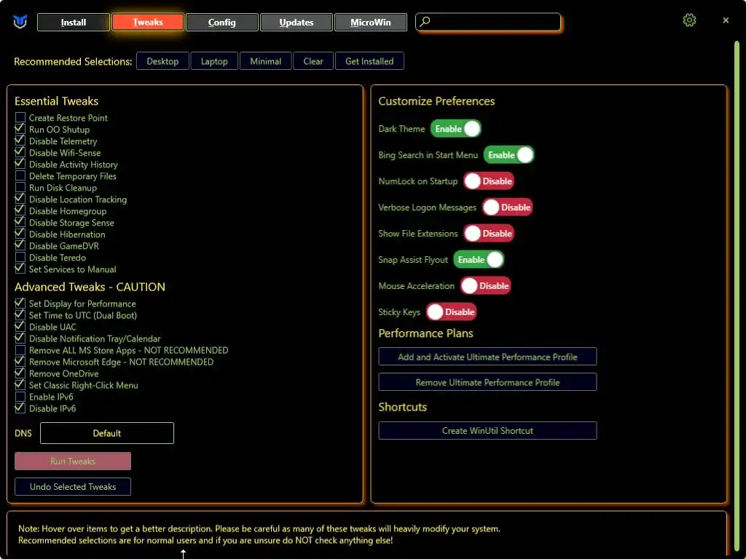Screen dimensions: 746x559
Task: Uncheck Disable Hibernation
Action: click(20, 234)
